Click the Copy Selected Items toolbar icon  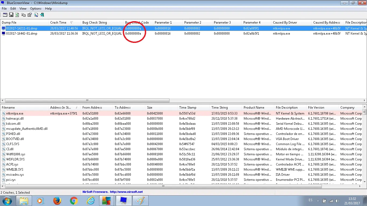[x=24, y=15]
